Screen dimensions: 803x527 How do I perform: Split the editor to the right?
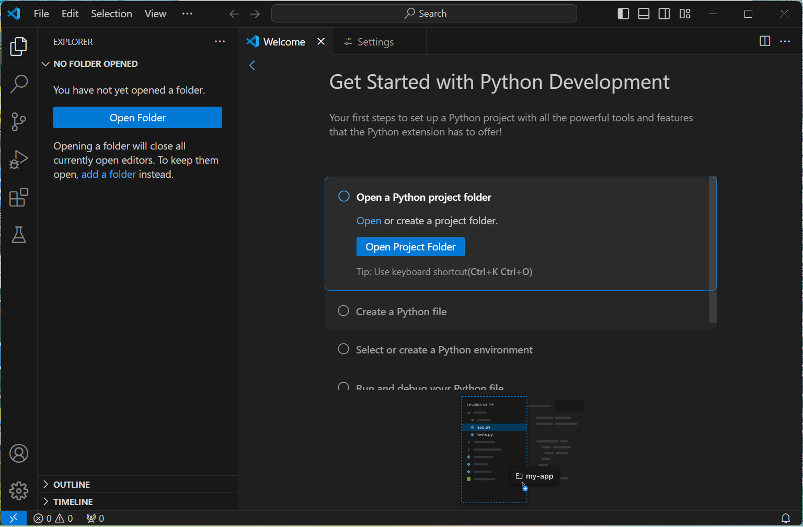[764, 41]
